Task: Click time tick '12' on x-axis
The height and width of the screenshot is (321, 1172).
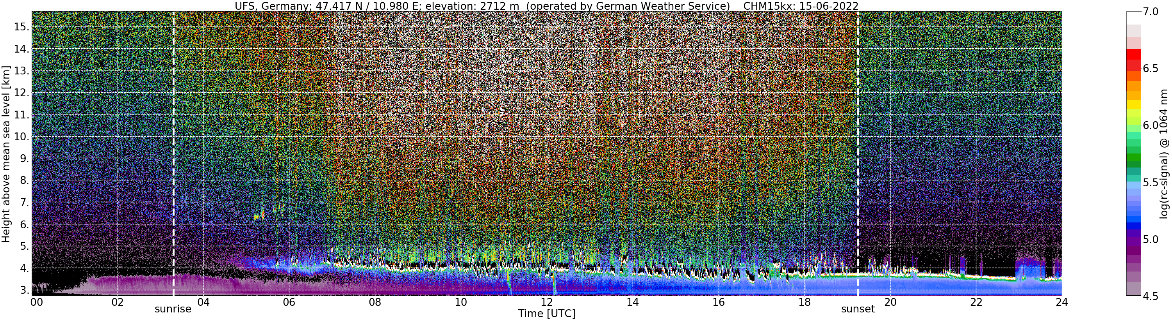Action: 546,302
